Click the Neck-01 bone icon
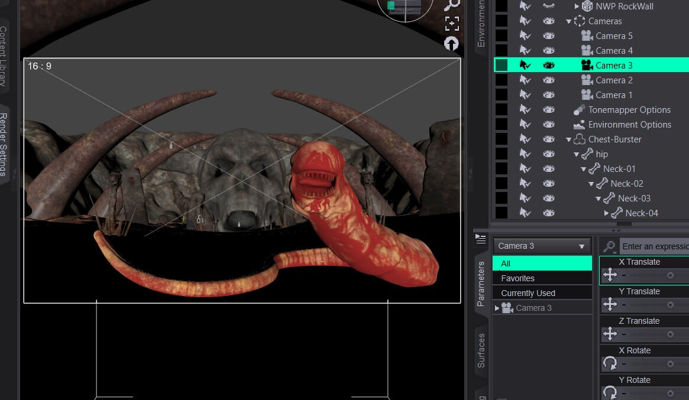The height and width of the screenshot is (400, 689). click(x=594, y=168)
